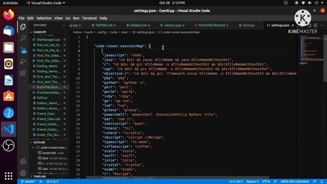Open the File menu
This screenshot has height=184, width=327.
click(21, 18)
